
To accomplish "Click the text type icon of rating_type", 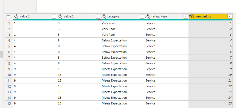I will click(148, 17).
